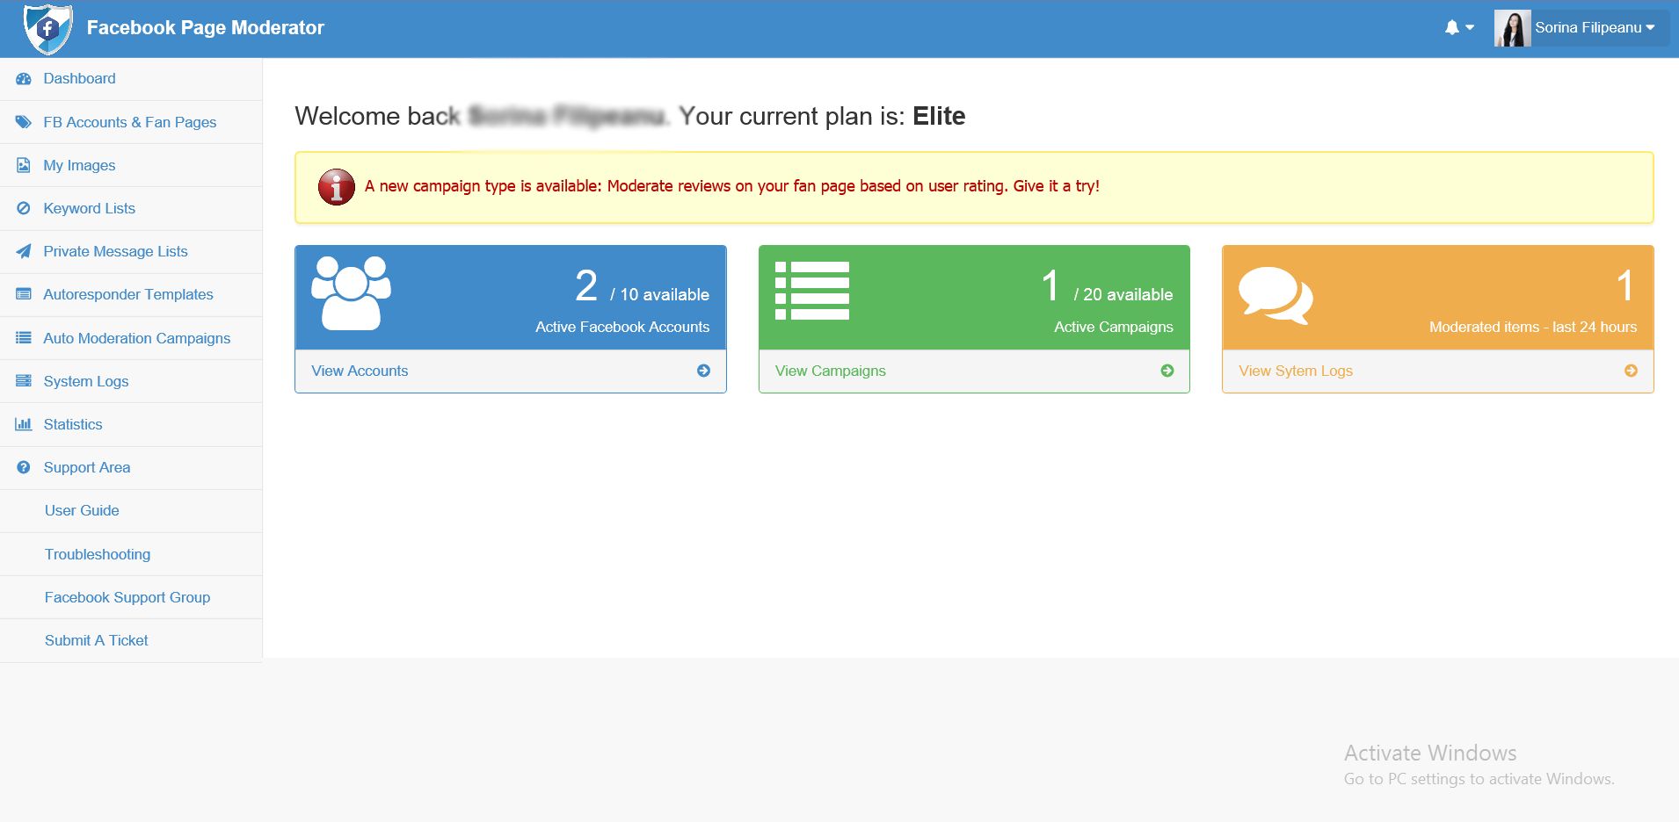1679x822 pixels.
Task: Click 'Moderated items - last 24 hours' text
Action: [x=1532, y=327]
